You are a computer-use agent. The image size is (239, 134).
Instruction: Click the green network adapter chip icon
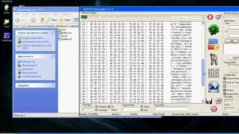tap(84, 17)
